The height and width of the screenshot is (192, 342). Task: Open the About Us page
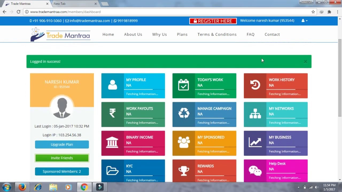tap(133, 34)
